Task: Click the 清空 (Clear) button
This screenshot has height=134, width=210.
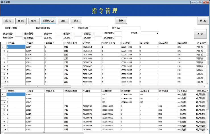Action: tap(200, 34)
